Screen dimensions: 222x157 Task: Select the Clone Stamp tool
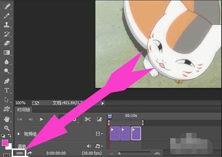[7, 25]
